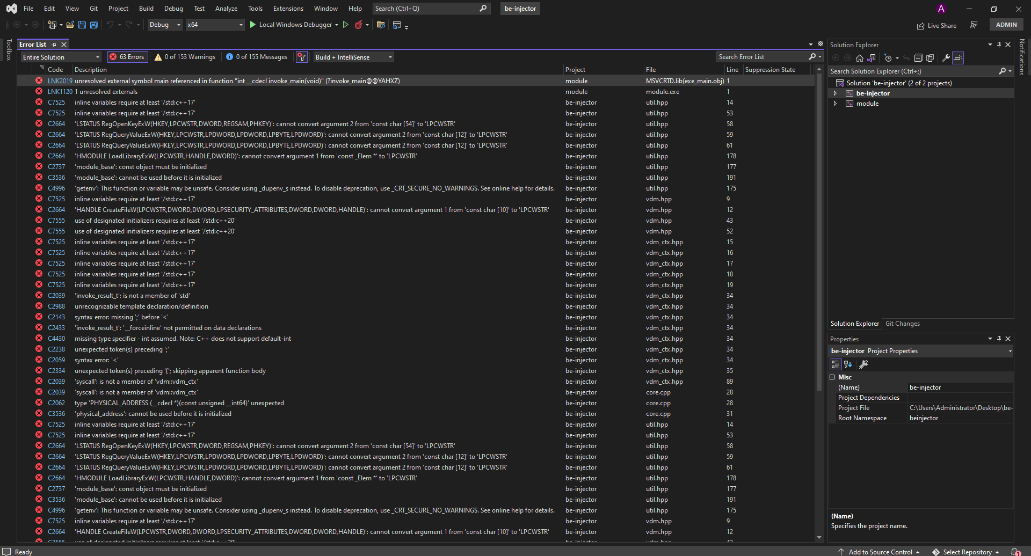Open the Extensions menu
Screen dimensions: 1031x556
(288, 9)
